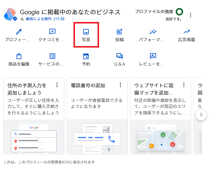
Task: Open the クチコミ reviews icon
Action: click(52, 32)
